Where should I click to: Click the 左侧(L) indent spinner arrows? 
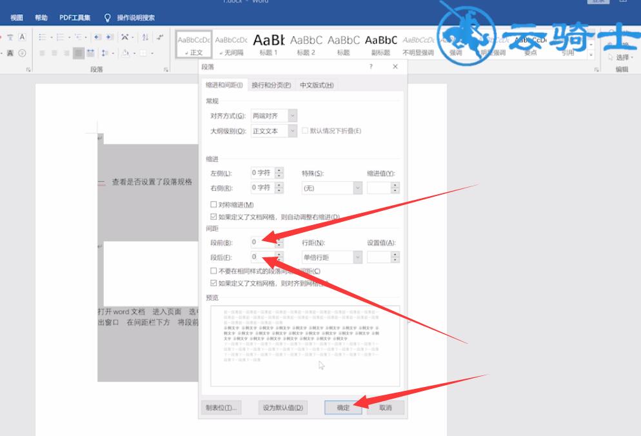(279, 173)
